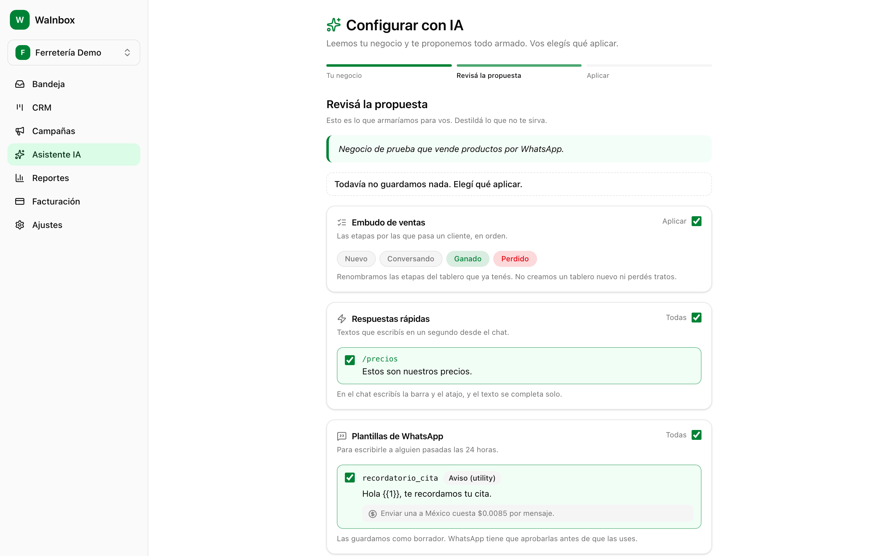890x556 pixels.
Task: Deselect the recordatorio_cita template checkbox
Action: point(350,478)
